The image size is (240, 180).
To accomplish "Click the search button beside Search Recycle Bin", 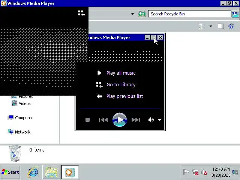I will (235, 14).
